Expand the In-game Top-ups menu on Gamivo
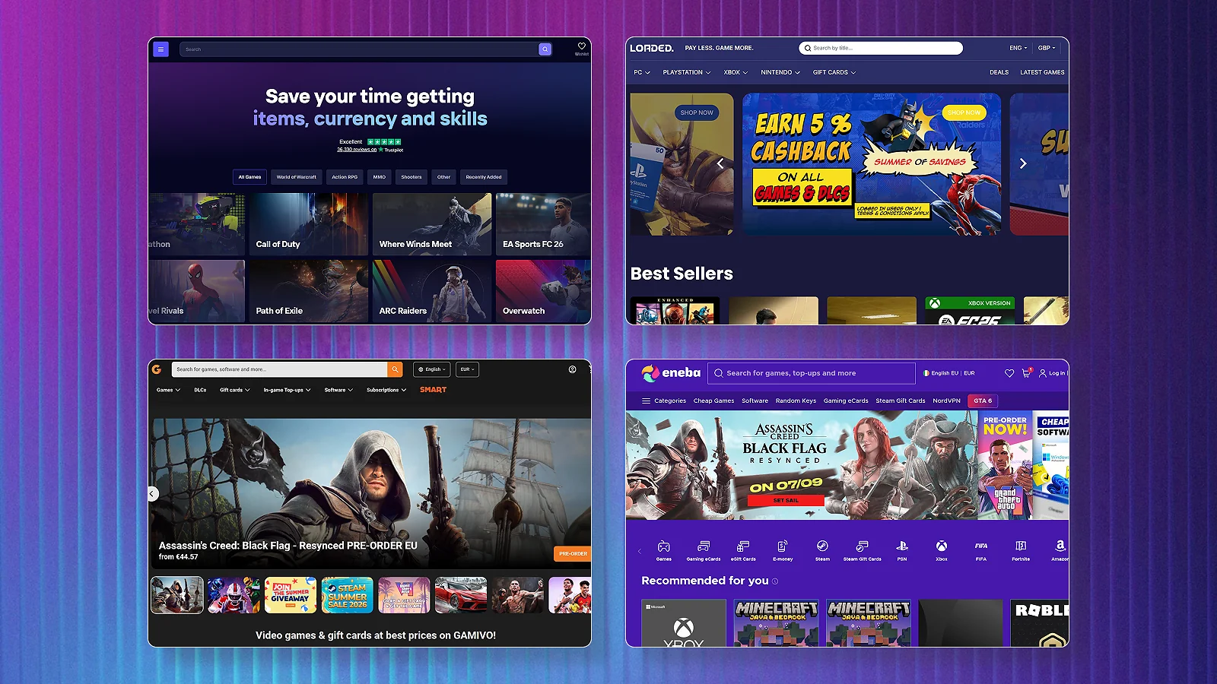Viewport: 1217px width, 684px height. 287,390
